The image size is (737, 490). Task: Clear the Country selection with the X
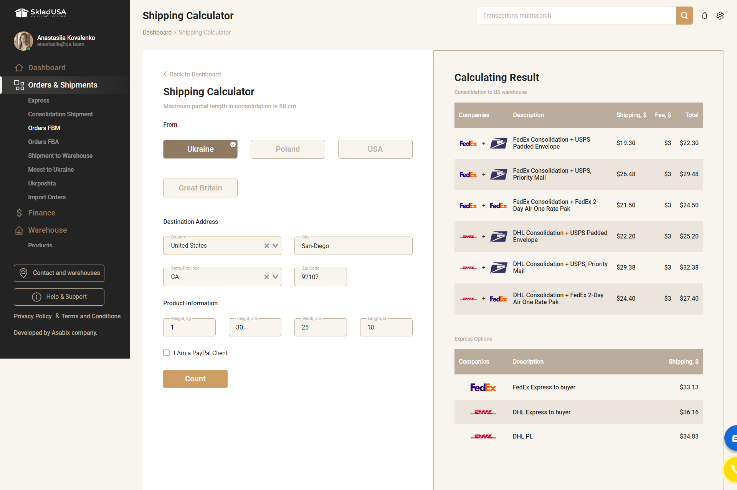pos(266,245)
